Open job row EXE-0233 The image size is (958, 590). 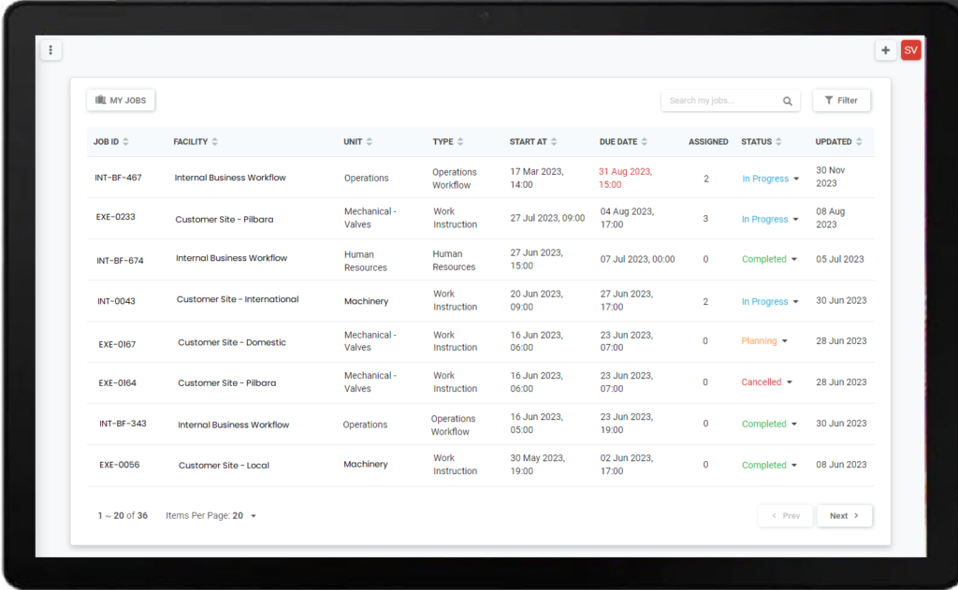point(117,217)
